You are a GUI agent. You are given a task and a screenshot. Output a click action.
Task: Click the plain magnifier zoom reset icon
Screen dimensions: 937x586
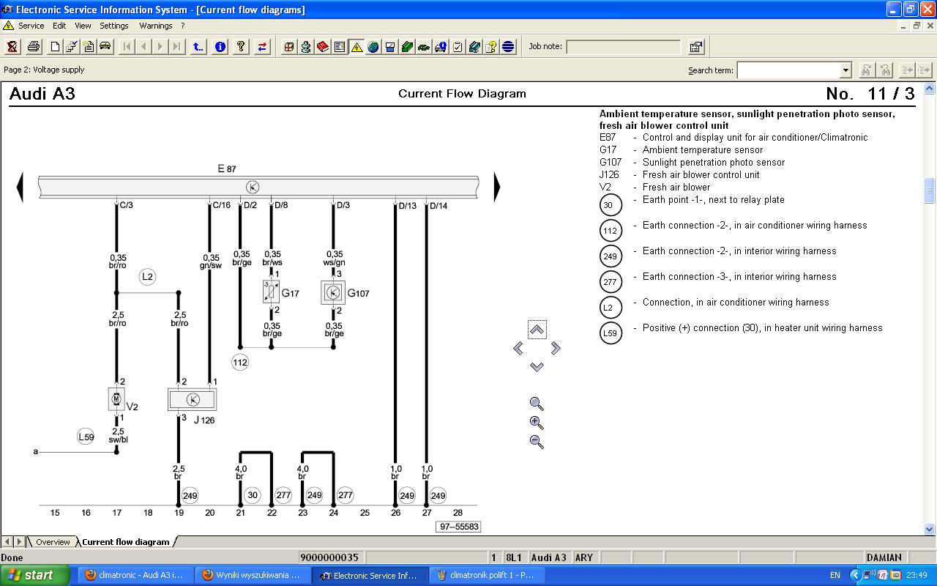click(537, 404)
